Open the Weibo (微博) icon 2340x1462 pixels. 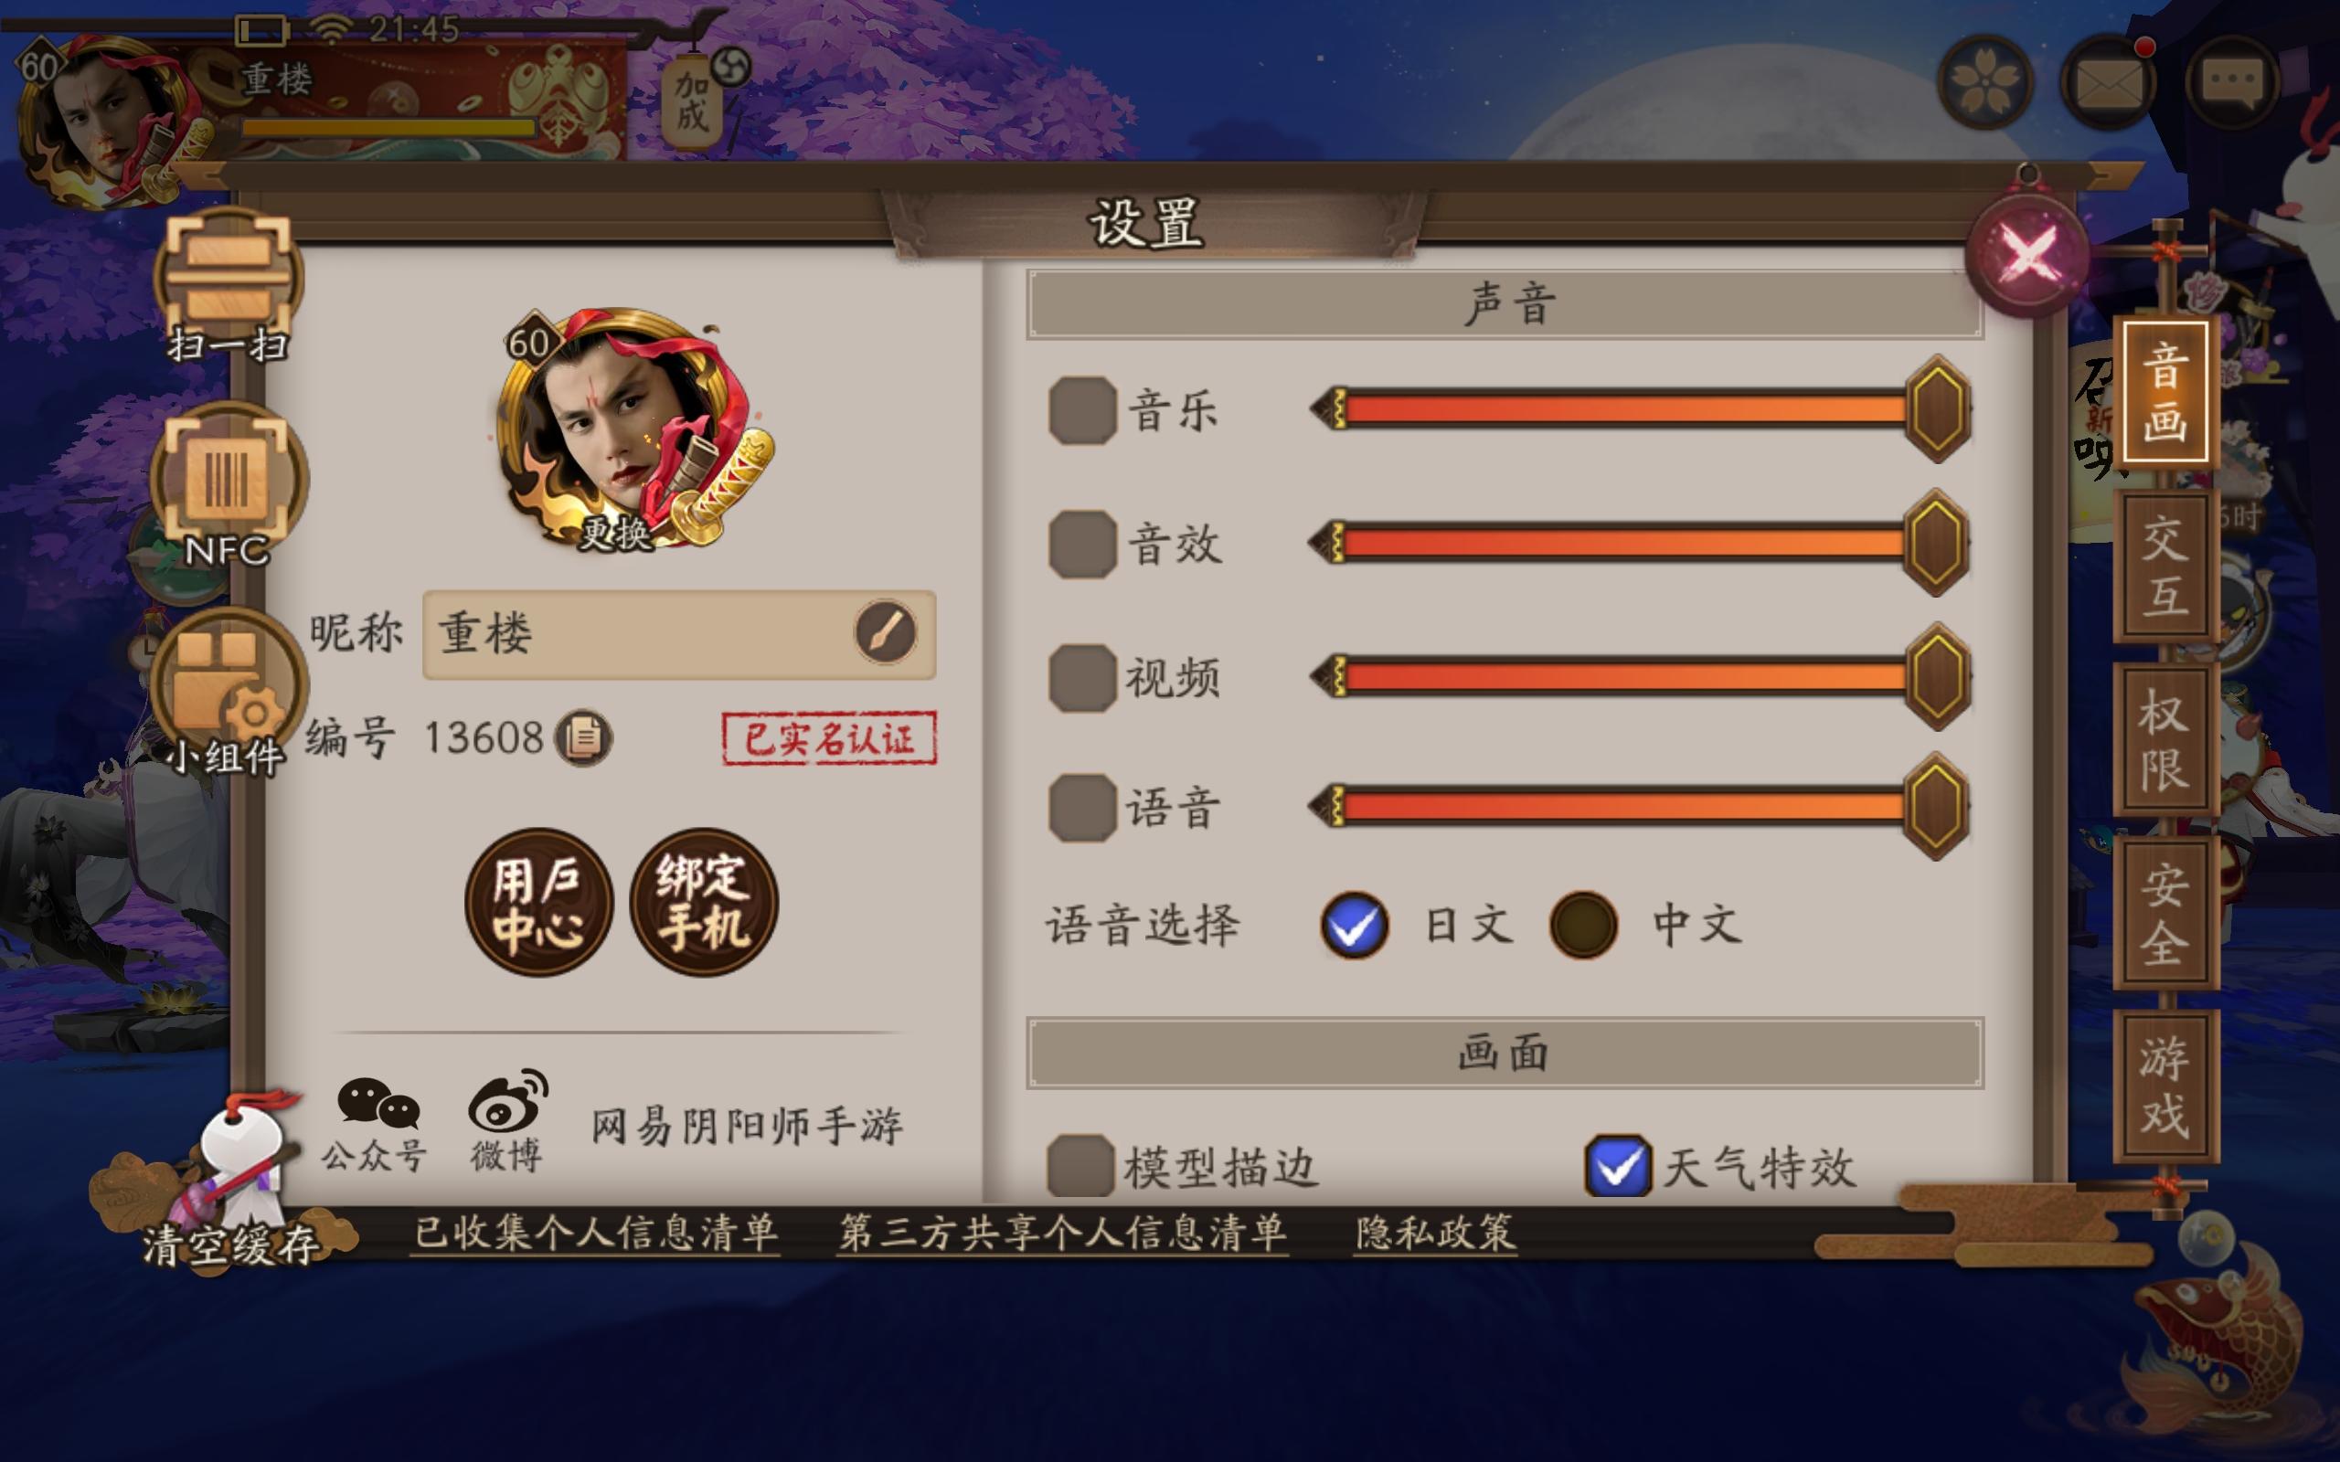click(506, 1122)
